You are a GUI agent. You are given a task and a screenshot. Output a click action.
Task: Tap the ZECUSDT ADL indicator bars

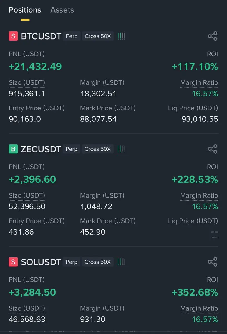(121, 149)
